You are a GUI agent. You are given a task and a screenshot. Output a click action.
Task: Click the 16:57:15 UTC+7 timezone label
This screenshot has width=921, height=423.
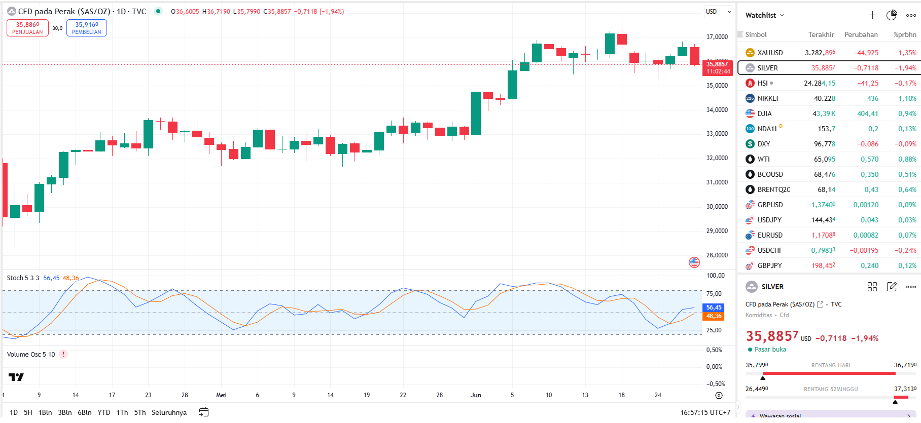tap(705, 412)
